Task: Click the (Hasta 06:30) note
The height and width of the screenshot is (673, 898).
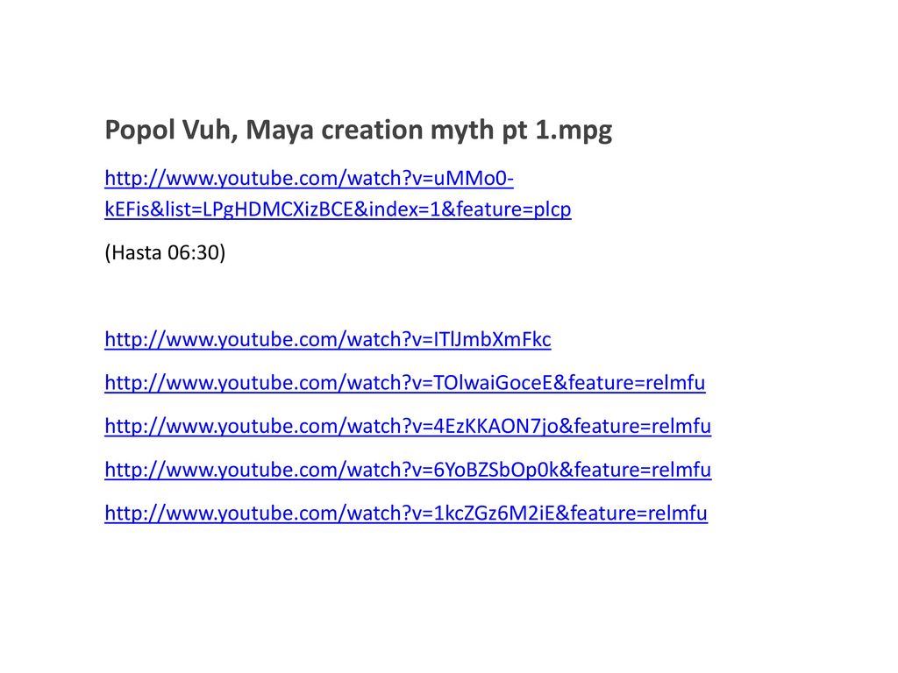Action: (x=165, y=252)
